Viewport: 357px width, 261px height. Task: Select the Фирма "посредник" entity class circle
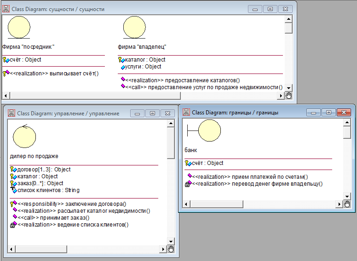[x=19, y=27]
